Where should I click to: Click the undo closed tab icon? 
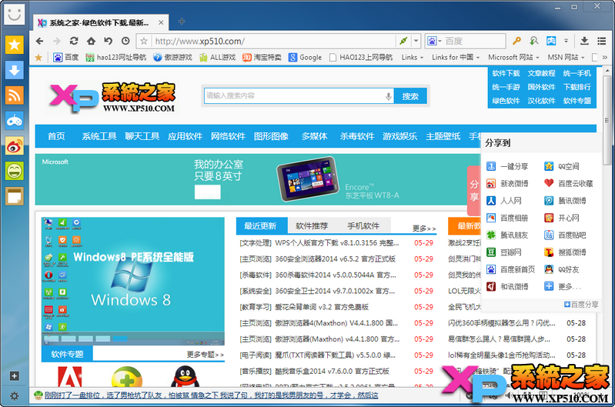(x=109, y=41)
